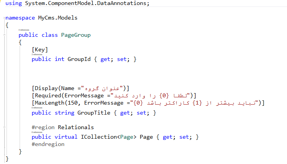
Task: Click the value 150 in MaxLength
Action: [72, 103]
